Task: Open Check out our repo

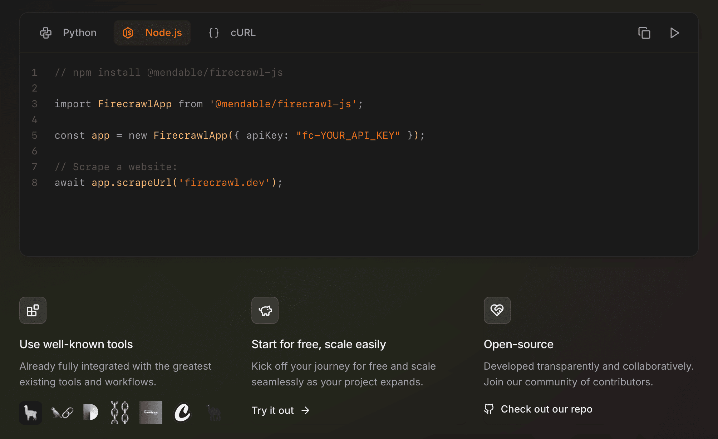Action: (x=546, y=409)
